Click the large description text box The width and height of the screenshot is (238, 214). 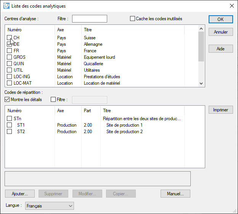[98, 179]
